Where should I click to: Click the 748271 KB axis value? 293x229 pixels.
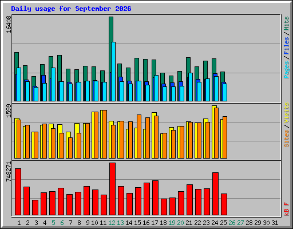coord(9,172)
